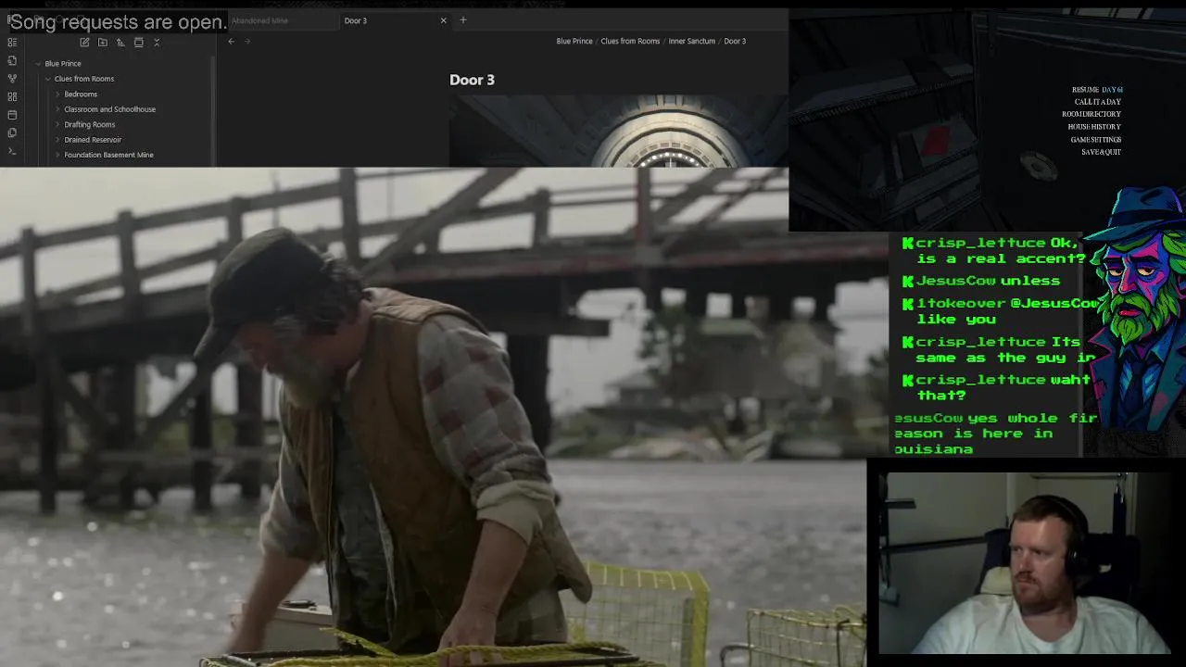The height and width of the screenshot is (667, 1186).
Task: Click the file page icon in left ribbon
Action: [12, 60]
